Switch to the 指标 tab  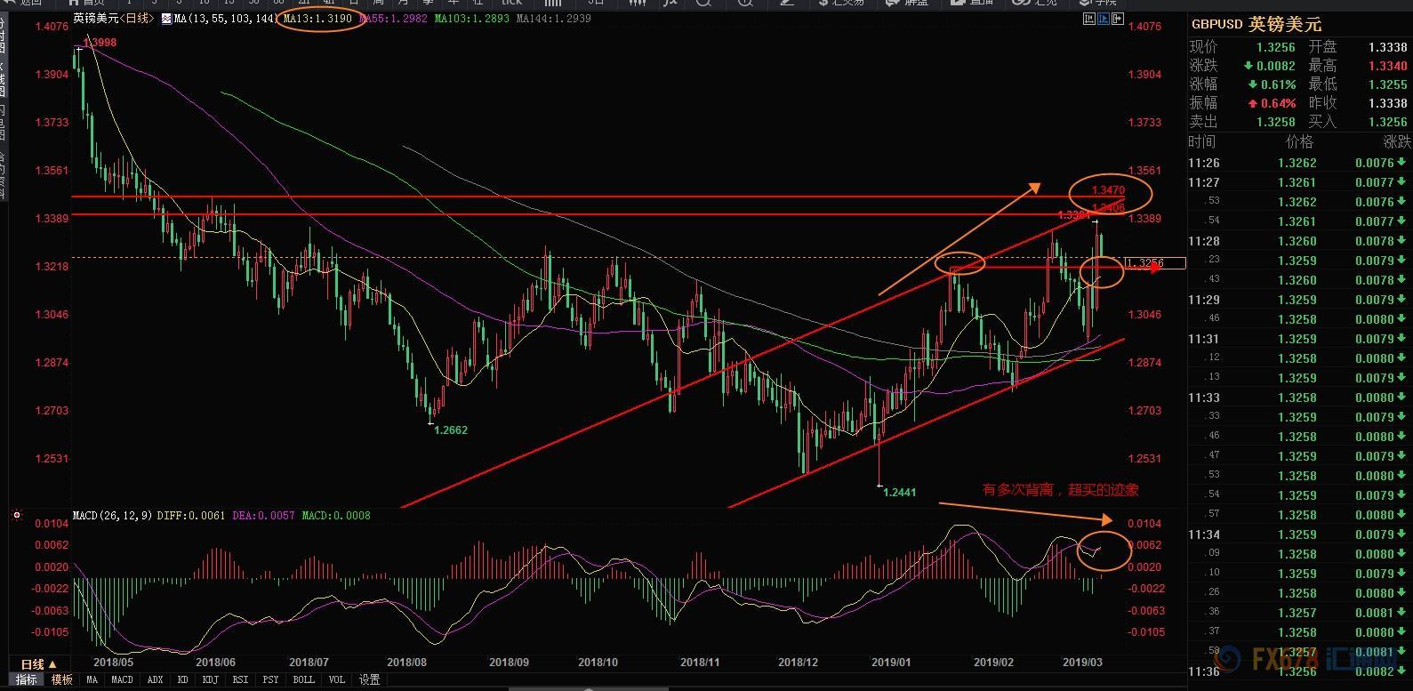click(x=27, y=679)
